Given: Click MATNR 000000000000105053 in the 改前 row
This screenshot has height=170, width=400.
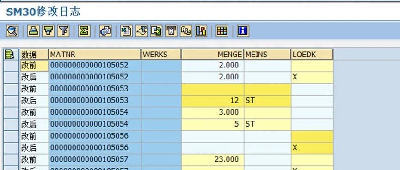Looking at the screenshot, I should 94,89.
